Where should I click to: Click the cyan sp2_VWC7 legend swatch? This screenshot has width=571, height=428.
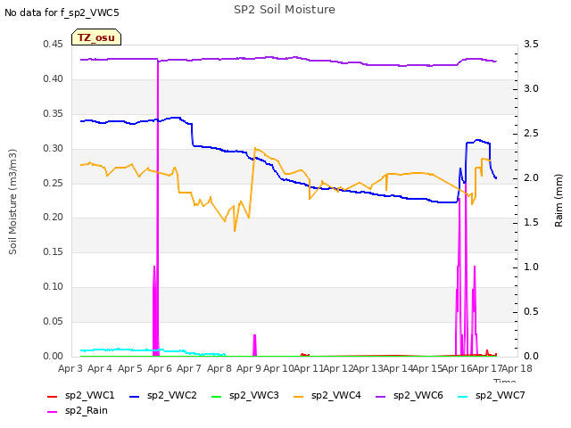[463, 396]
